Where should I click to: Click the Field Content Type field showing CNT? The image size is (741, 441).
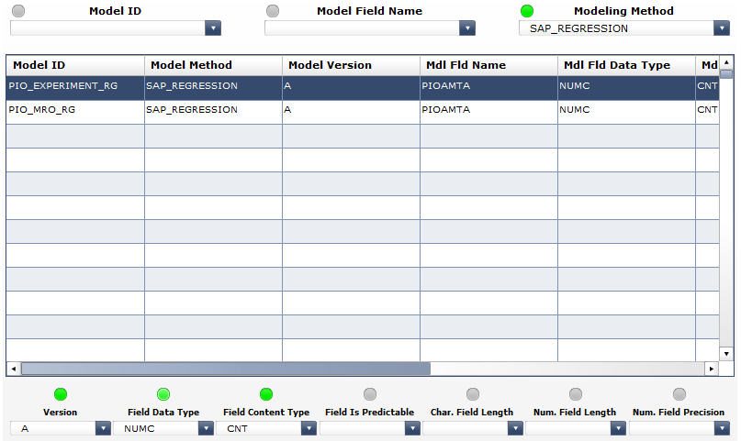point(259,428)
